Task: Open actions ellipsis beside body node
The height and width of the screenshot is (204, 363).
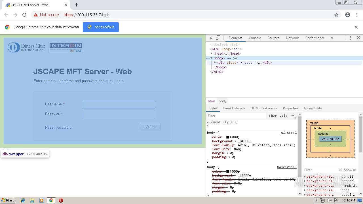Action: click(x=208, y=58)
